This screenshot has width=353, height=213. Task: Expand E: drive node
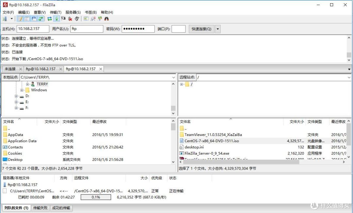tap(16, 102)
